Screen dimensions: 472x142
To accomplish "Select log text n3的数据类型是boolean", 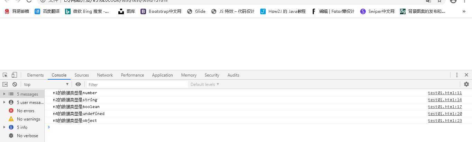I will pos(76,107).
